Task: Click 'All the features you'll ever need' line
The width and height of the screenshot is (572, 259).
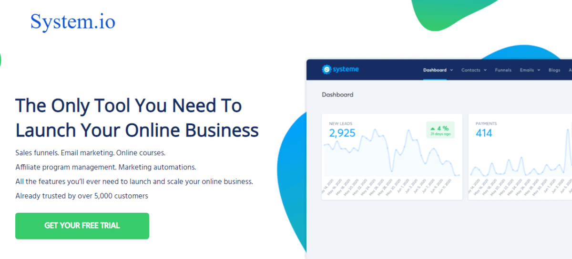Action: 134,182
